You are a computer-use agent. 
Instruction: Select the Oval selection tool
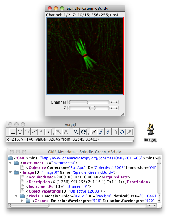pos(20,132)
